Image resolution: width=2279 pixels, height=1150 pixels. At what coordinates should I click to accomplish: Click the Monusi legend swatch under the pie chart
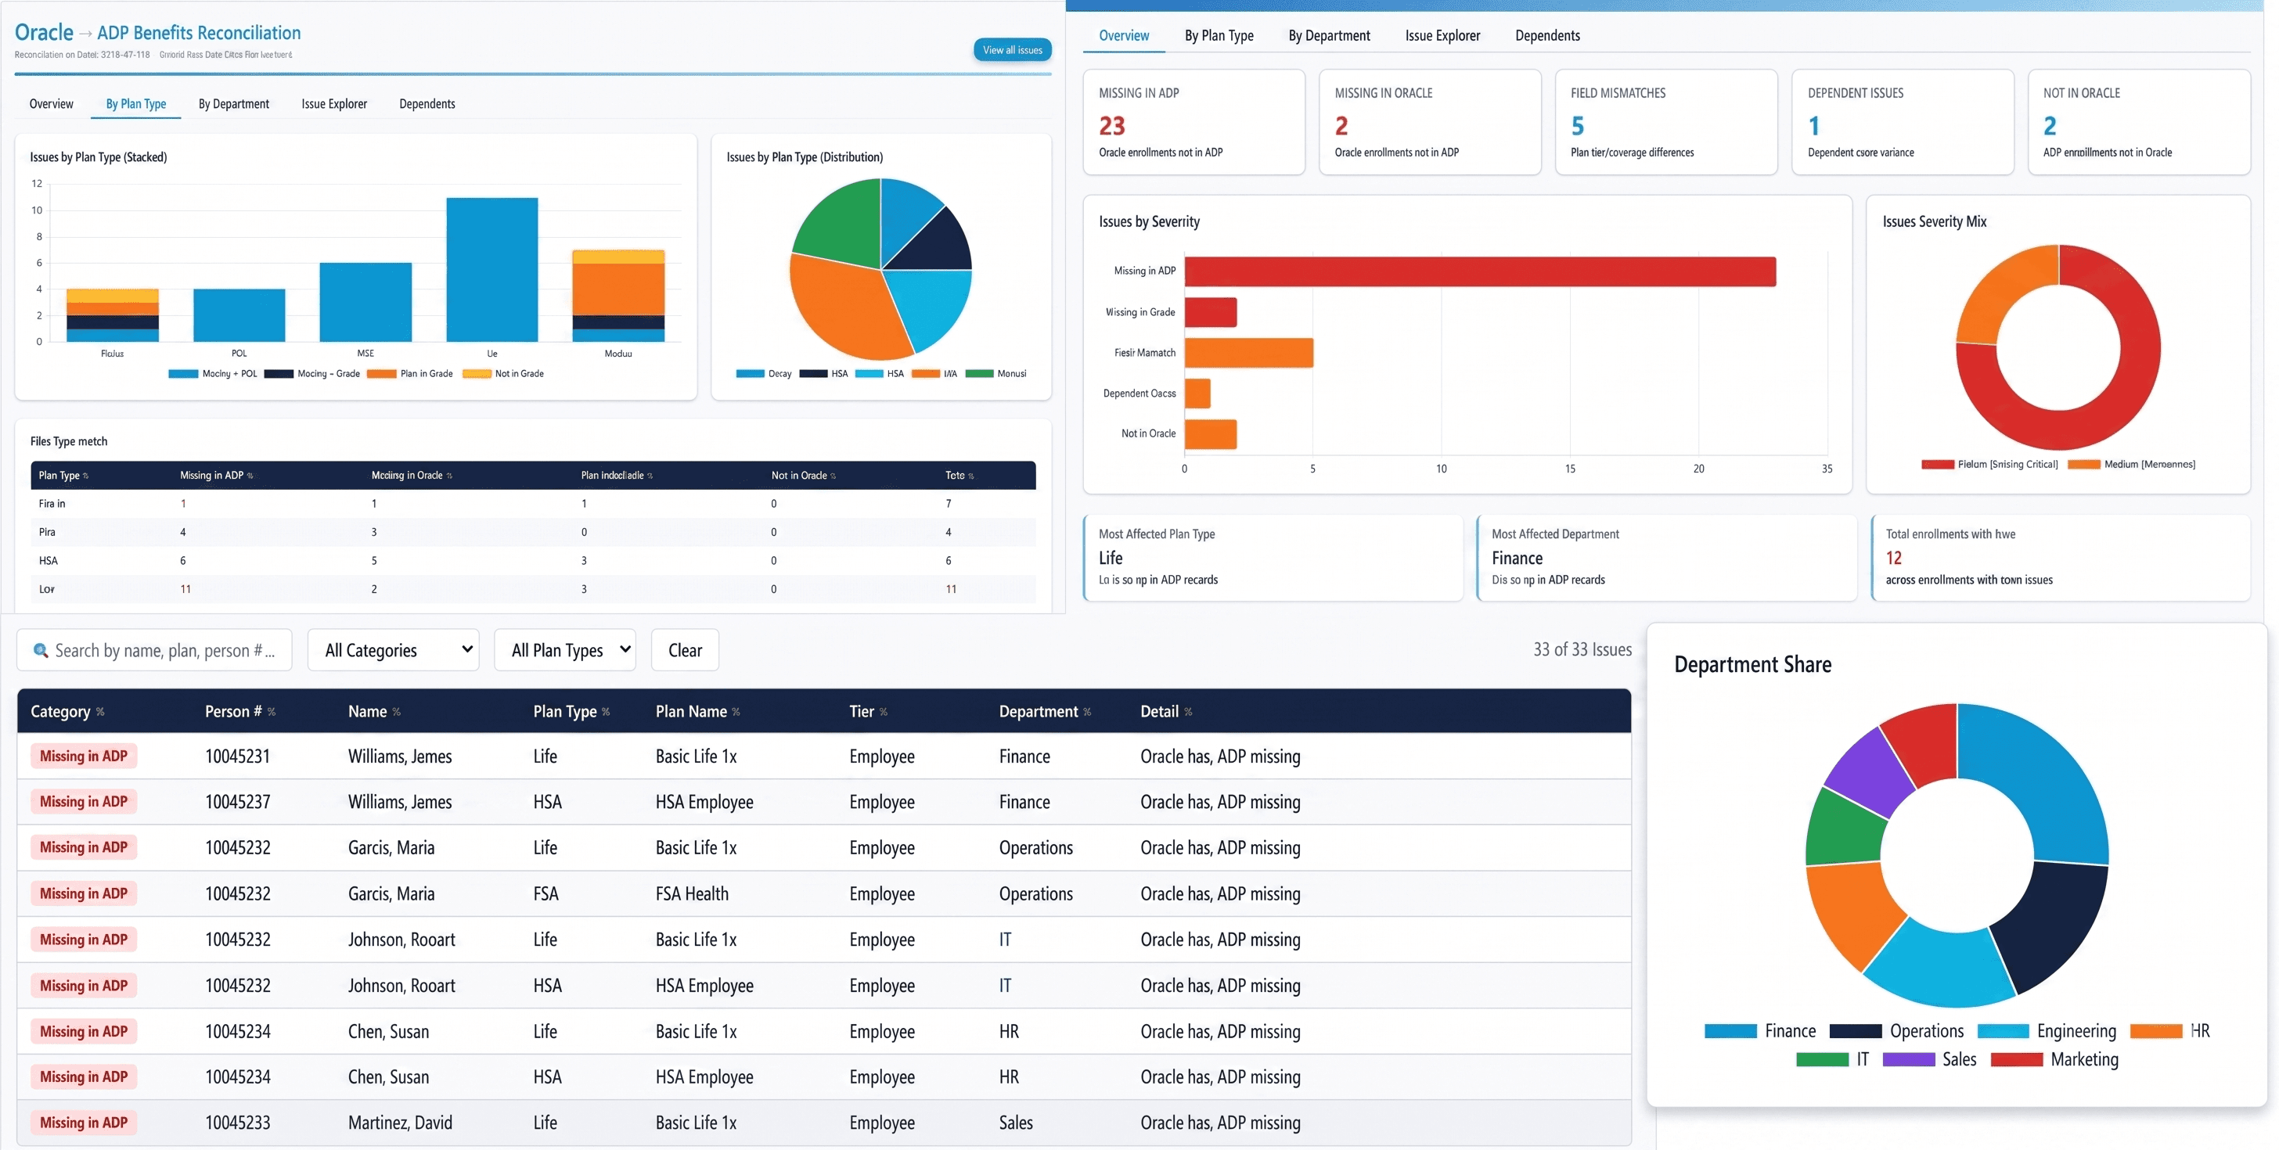coord(979,374)
